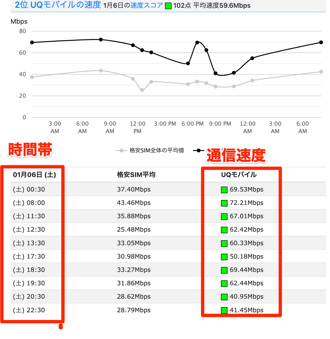Viewport: 330px width, 339px height.
Task: Select the (土) 17:30 time cell
Action: [29, 256]
